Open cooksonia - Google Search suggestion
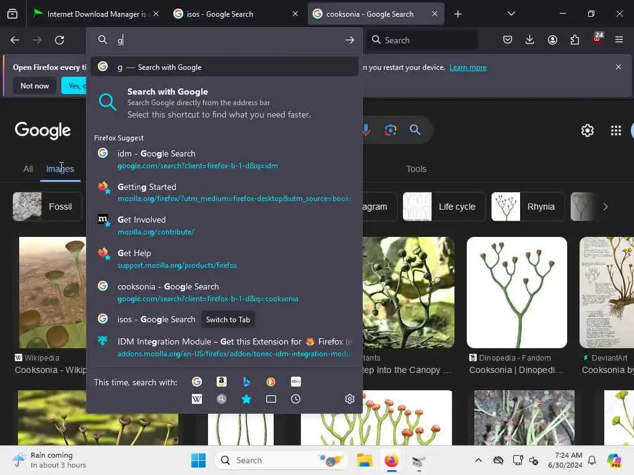The width and height of the screenshot is (634, 475). (x=224, y=292)
